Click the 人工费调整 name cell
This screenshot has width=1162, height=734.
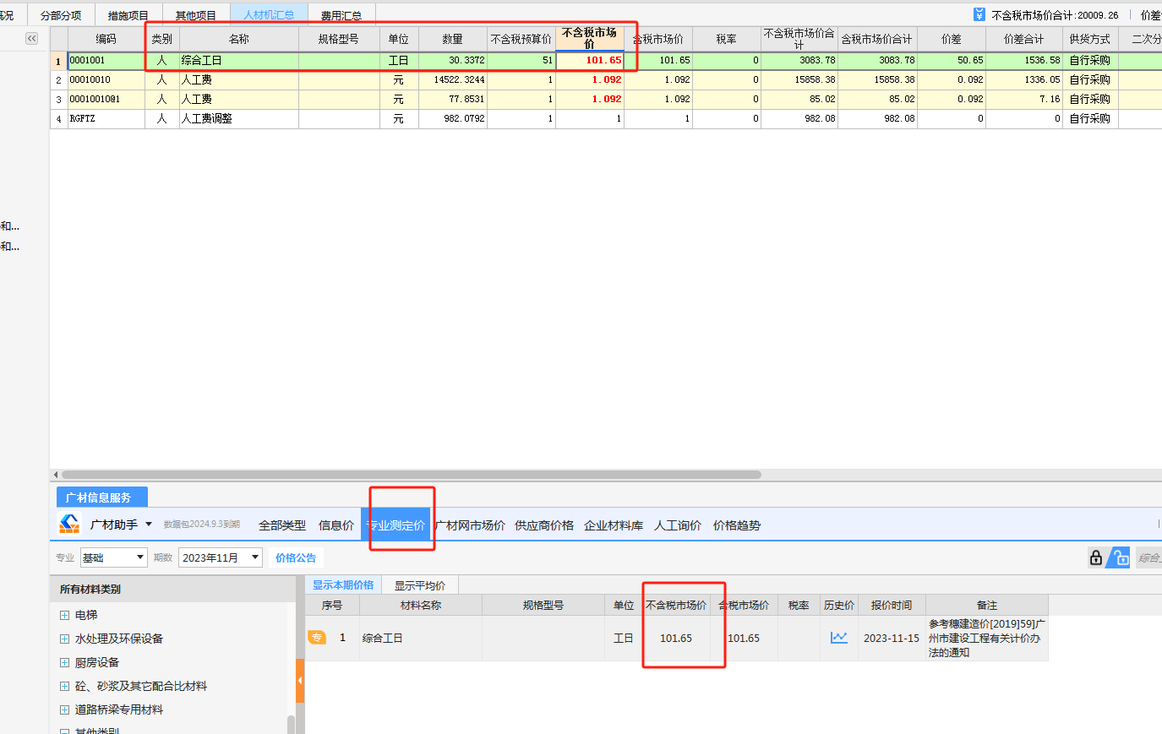[238, 118]
